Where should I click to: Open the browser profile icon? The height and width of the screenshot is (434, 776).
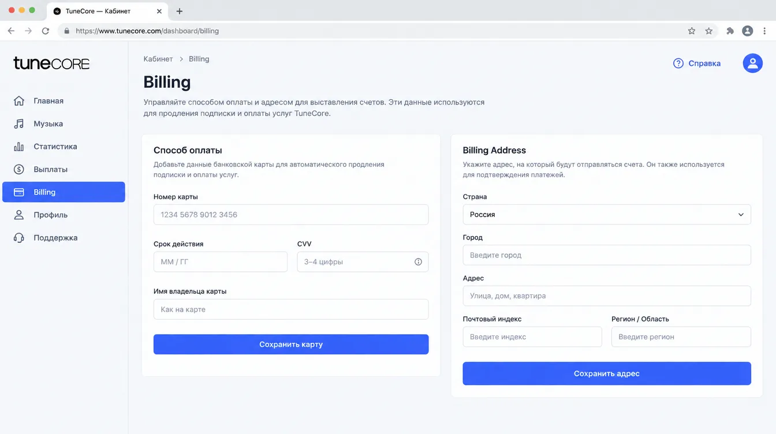[747, 31]
